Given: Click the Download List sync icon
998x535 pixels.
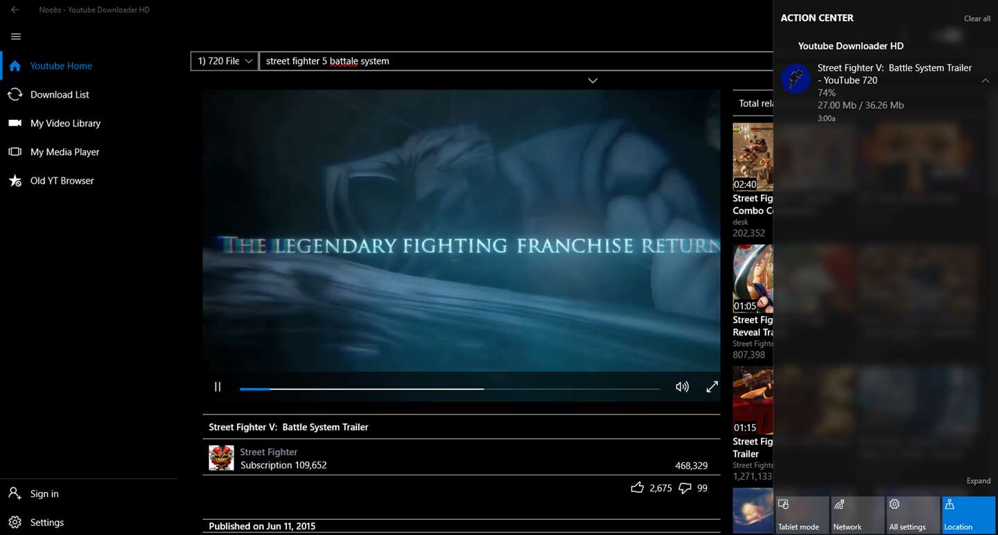Looking at the screenshot, I should 15,94.
